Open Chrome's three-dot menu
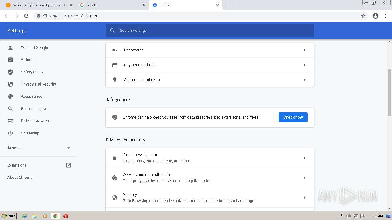This screenshot has width=392, height=220. tap(386, 16)
